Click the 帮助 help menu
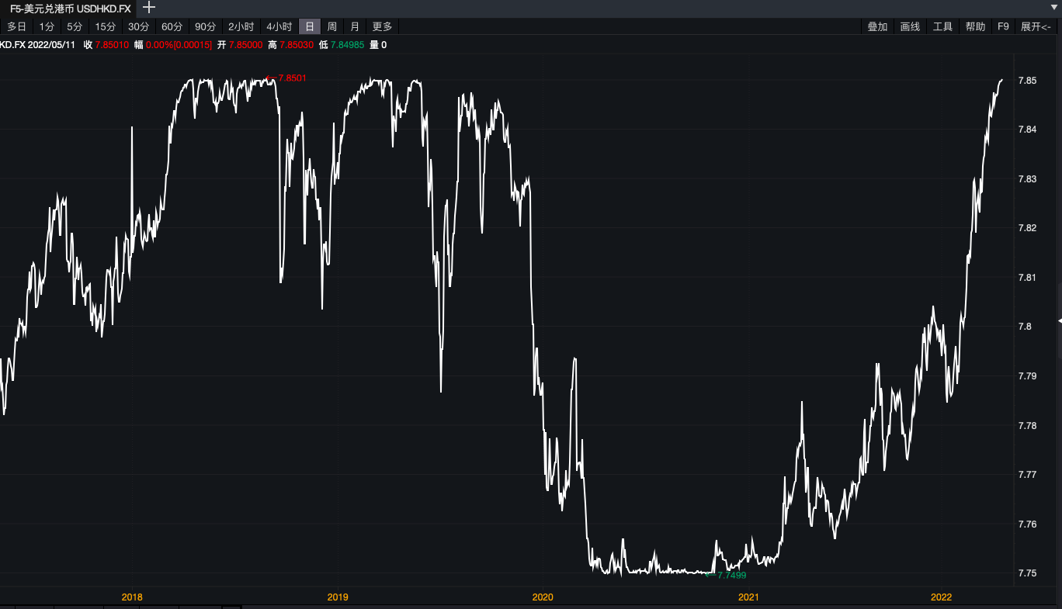This screenshot has height=609, width=1062. click(975, 26)
